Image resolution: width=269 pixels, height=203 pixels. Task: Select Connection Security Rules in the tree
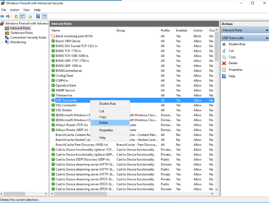tap(28, 37)
